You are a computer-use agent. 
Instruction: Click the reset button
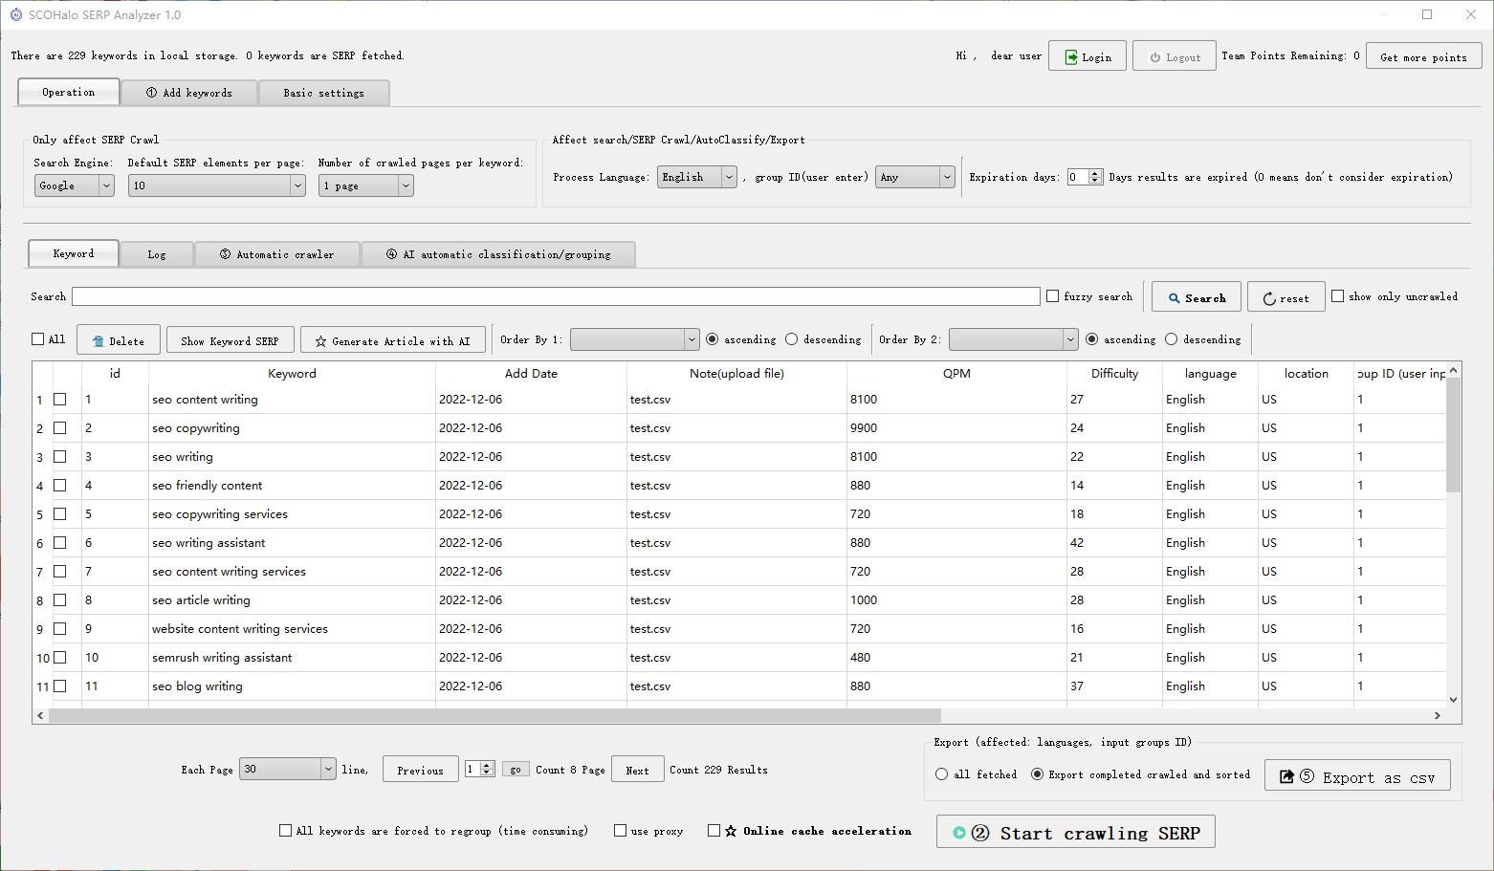[1285, 297]
